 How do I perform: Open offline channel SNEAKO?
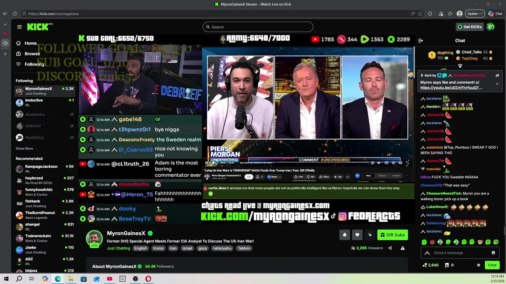(x=45, y=126)
